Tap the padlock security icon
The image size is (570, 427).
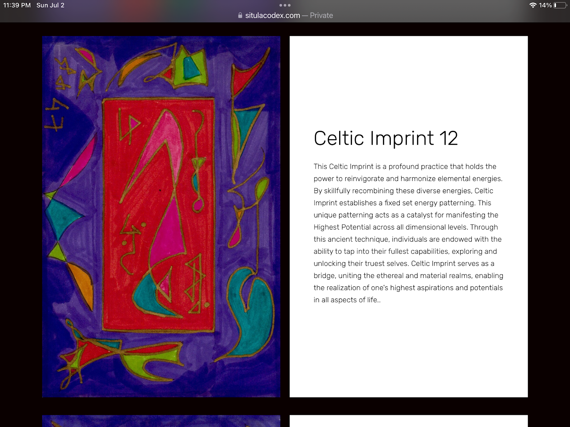(x=240, y=15)
